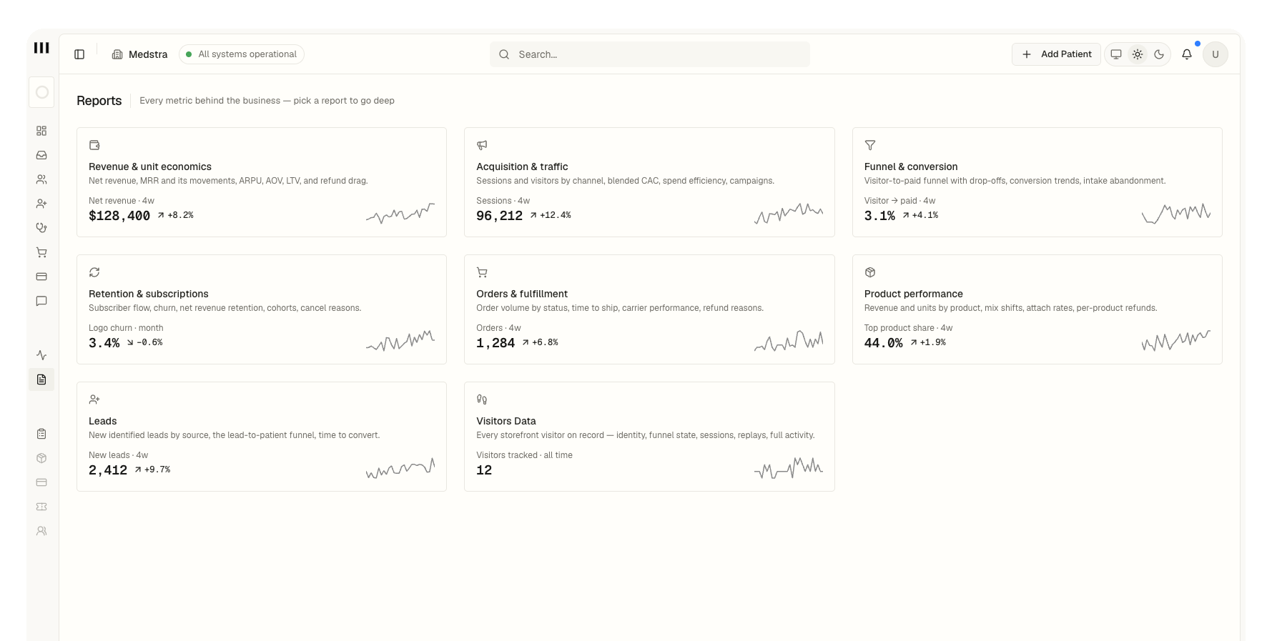The width and height of the screenshot is (1272, 641).
Task: Open the ticket icon in the sidebar
Action: 41,507
